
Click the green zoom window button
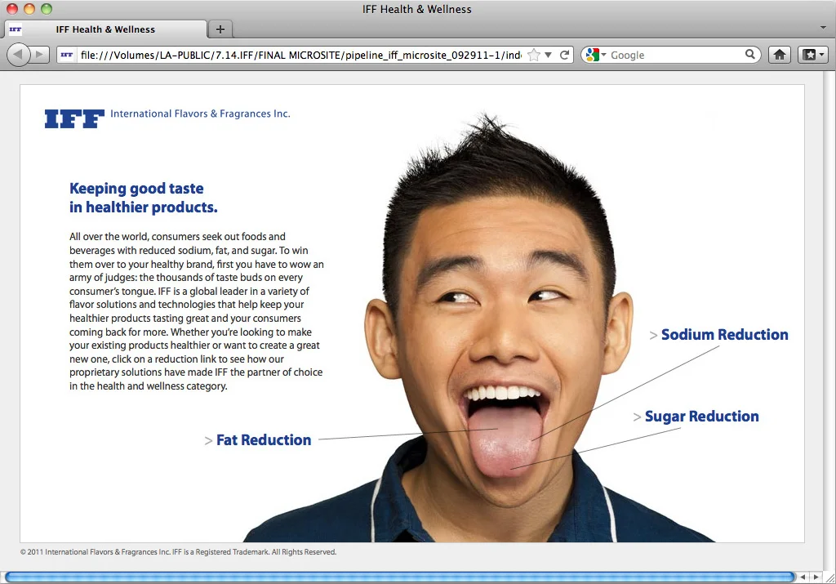point(47,8)
